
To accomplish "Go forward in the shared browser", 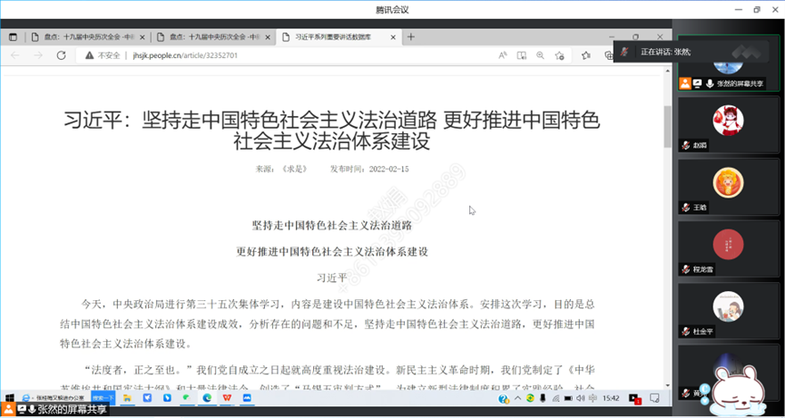I will click(38, 55).
